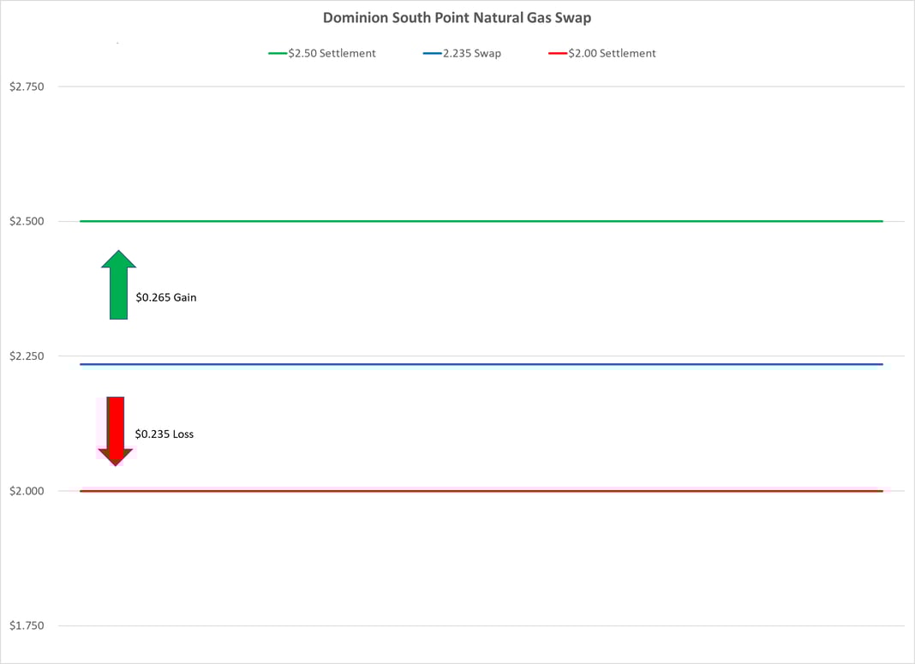This screenshot has height=664, width=915.
Task: Select the green up arrow shape
Action: click(117, 284)
